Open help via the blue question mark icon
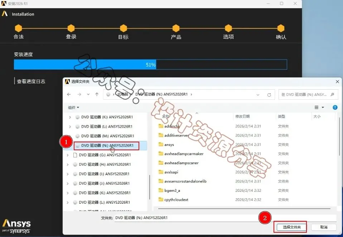The height and width of the screenshot is (237, 343). pyautogui.click(x=335, y=107)
